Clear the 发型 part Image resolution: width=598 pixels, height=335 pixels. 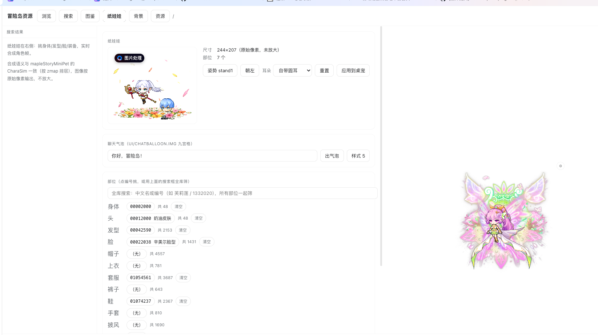[183, 230]
